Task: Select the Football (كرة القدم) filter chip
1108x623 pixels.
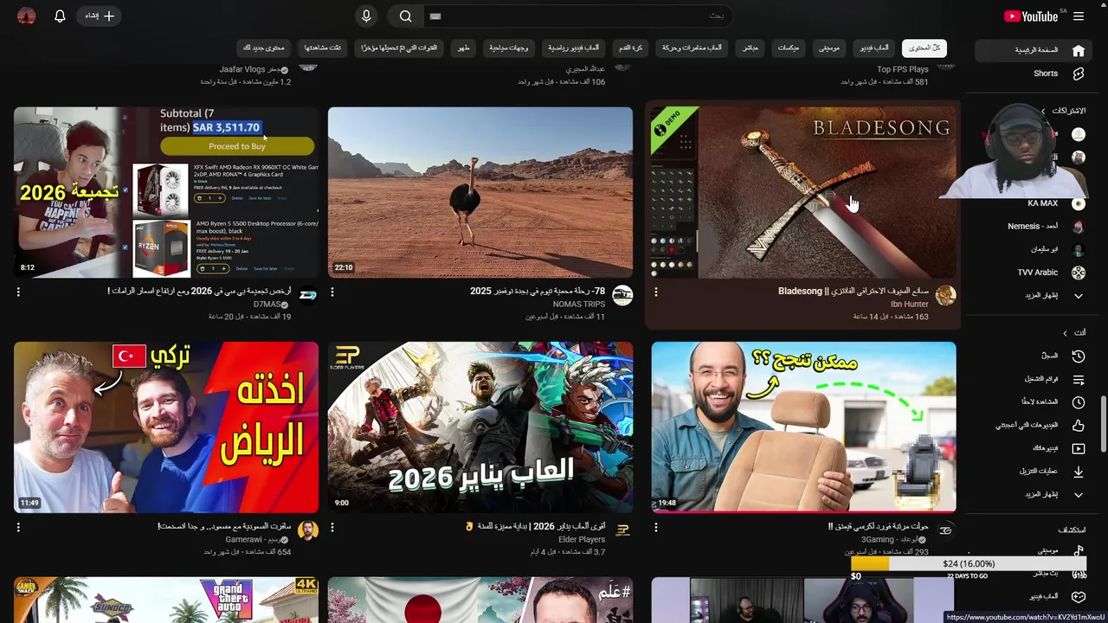Action: tap(630, 48)
